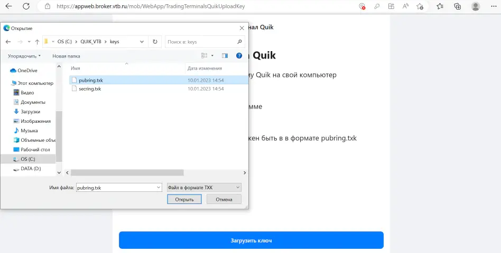Image resolution: width=501 pixels, height=253 pixels.
Task: Click the search magnifier icon
Action: (x=239, y=42)
